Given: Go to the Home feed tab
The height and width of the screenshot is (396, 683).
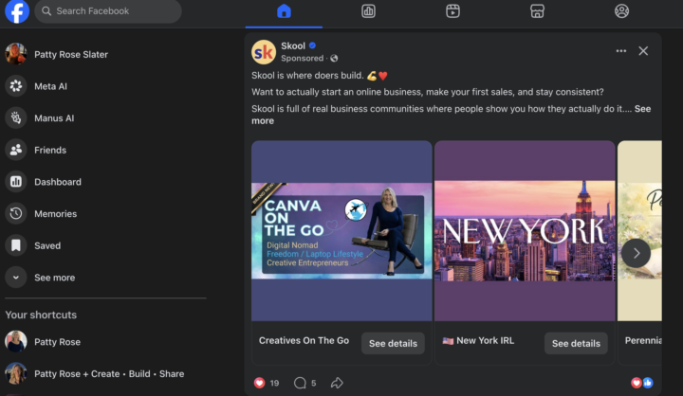Looking at the screenshot, I should [284, 10].
